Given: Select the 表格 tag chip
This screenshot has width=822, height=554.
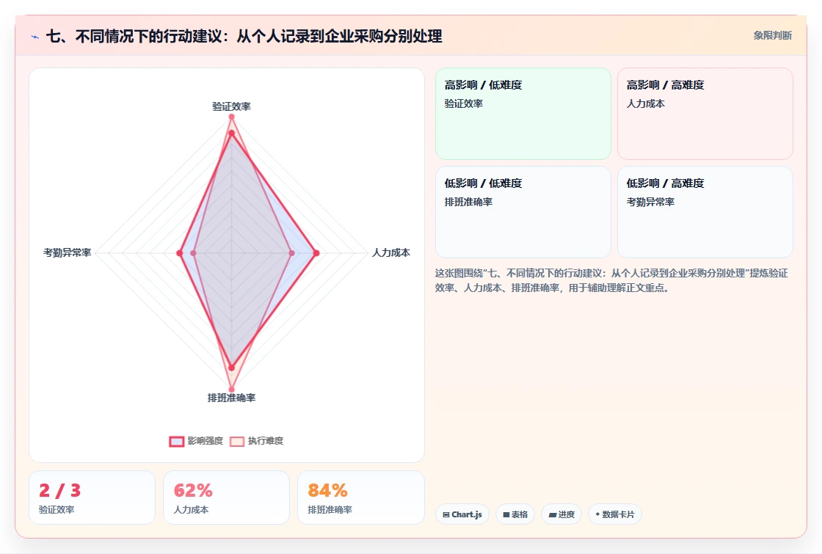Looking at the screenshot, I should point(514,514).
